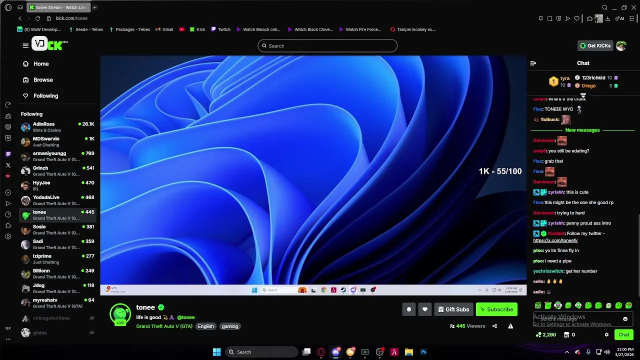Open Opera GX corner icon
The width and height of the screenshot is (640, 360).
(x=8, y=328)
